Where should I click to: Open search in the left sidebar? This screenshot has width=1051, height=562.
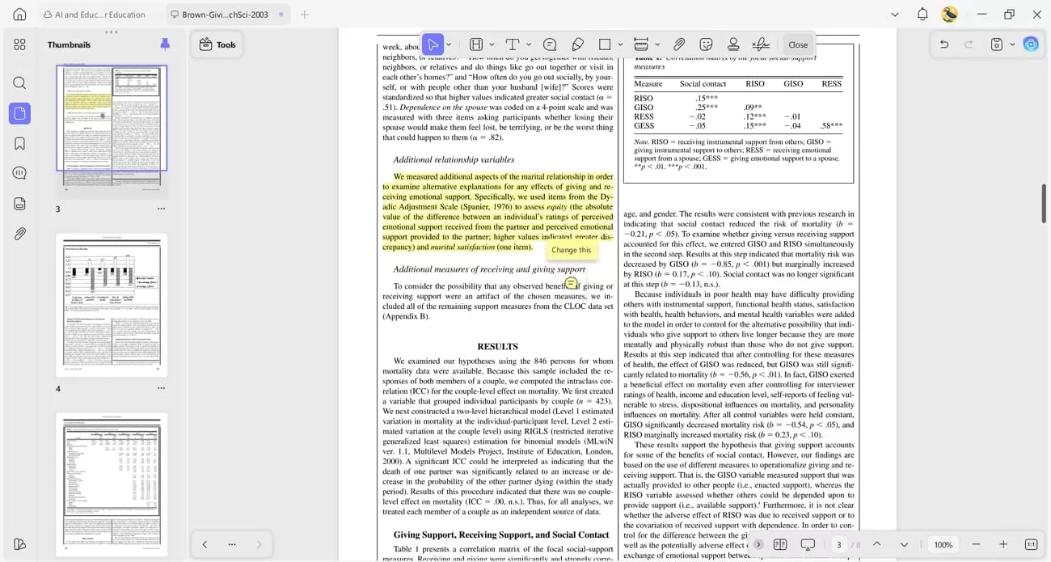click(x=19, y=82)
